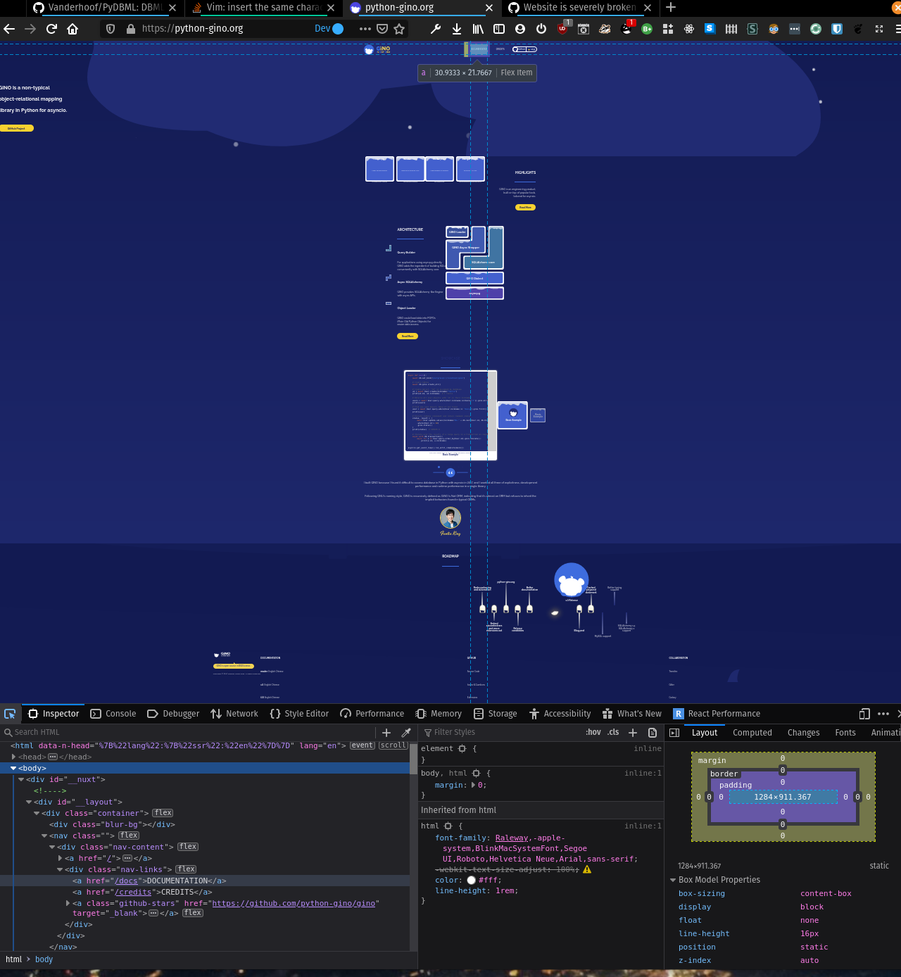
Task: Click github.com/python-gino/gino href in markup
Action: pyautogui.click(x=294, y=903)
